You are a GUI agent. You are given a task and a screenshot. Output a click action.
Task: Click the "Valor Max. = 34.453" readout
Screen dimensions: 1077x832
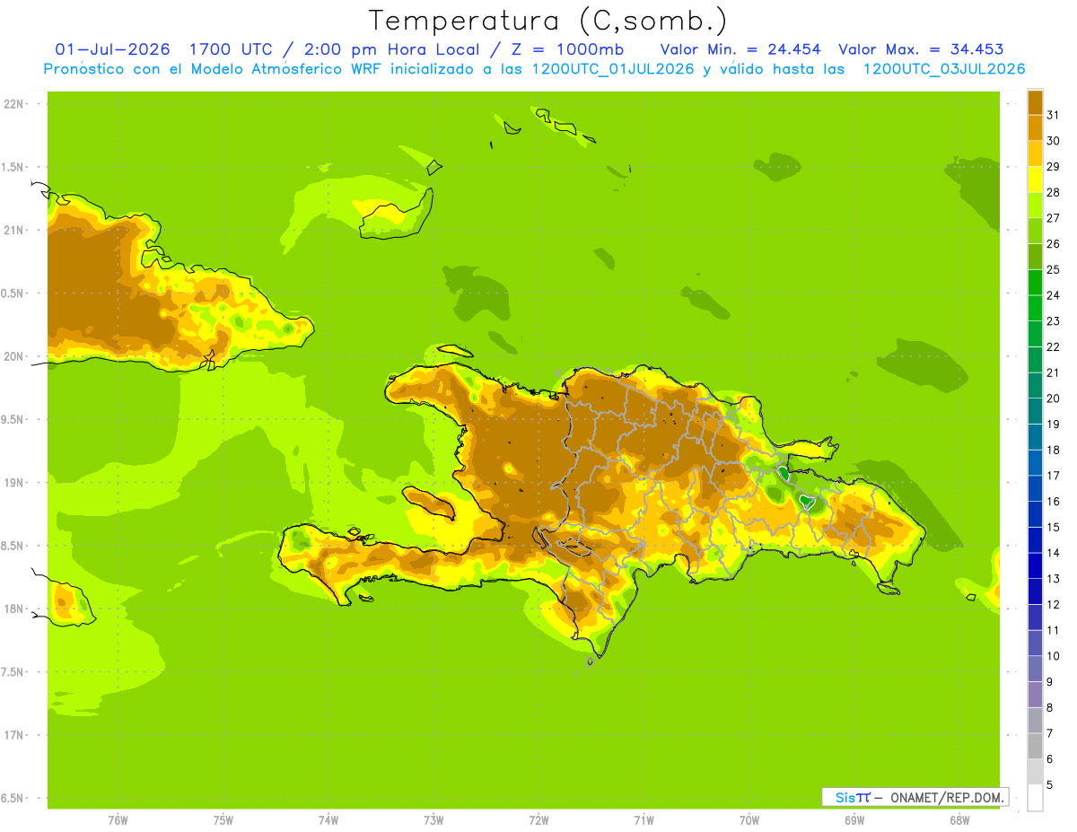point(922,49)
